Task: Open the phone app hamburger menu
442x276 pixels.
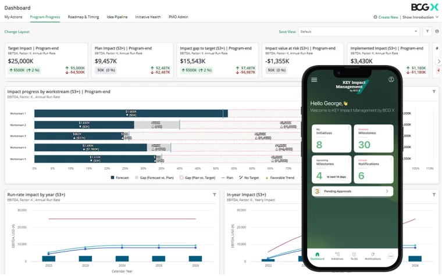Action: 314,80
